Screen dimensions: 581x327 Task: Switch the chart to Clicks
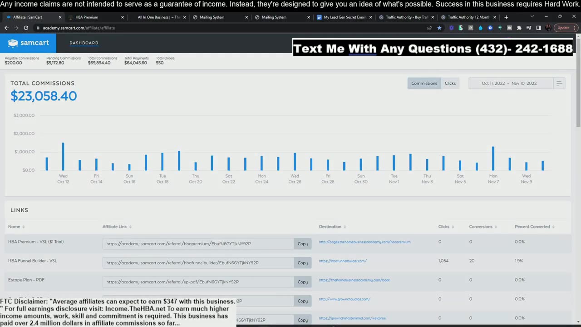450,83
